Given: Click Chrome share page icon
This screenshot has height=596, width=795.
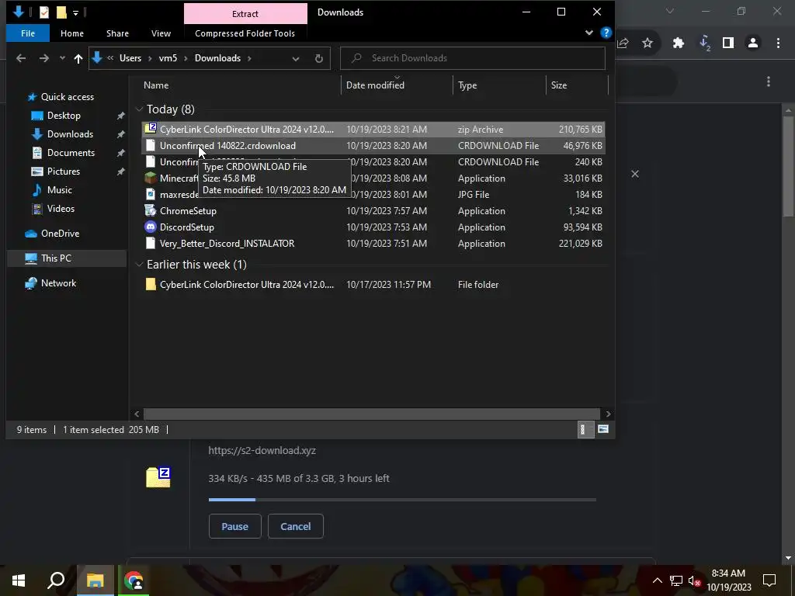Looking at the screenshot, I should click(623, 43).
